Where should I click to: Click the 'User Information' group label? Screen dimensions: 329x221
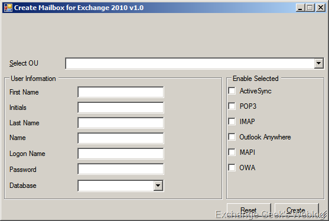33,79
